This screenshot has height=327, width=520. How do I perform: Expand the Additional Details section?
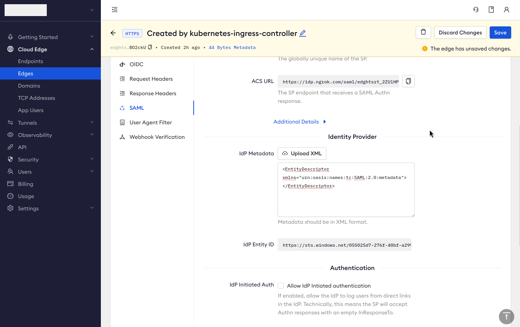[x=300, y=122]
